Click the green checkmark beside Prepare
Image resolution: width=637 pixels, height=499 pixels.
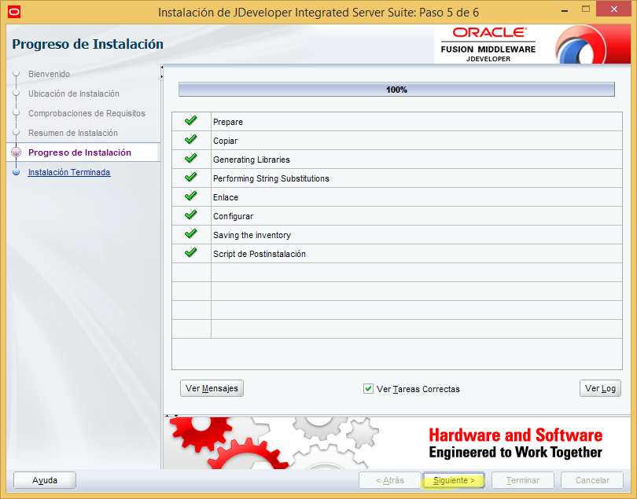click(191, 122)
